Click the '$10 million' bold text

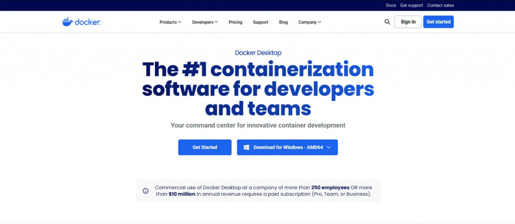click(x=182, y=194)
